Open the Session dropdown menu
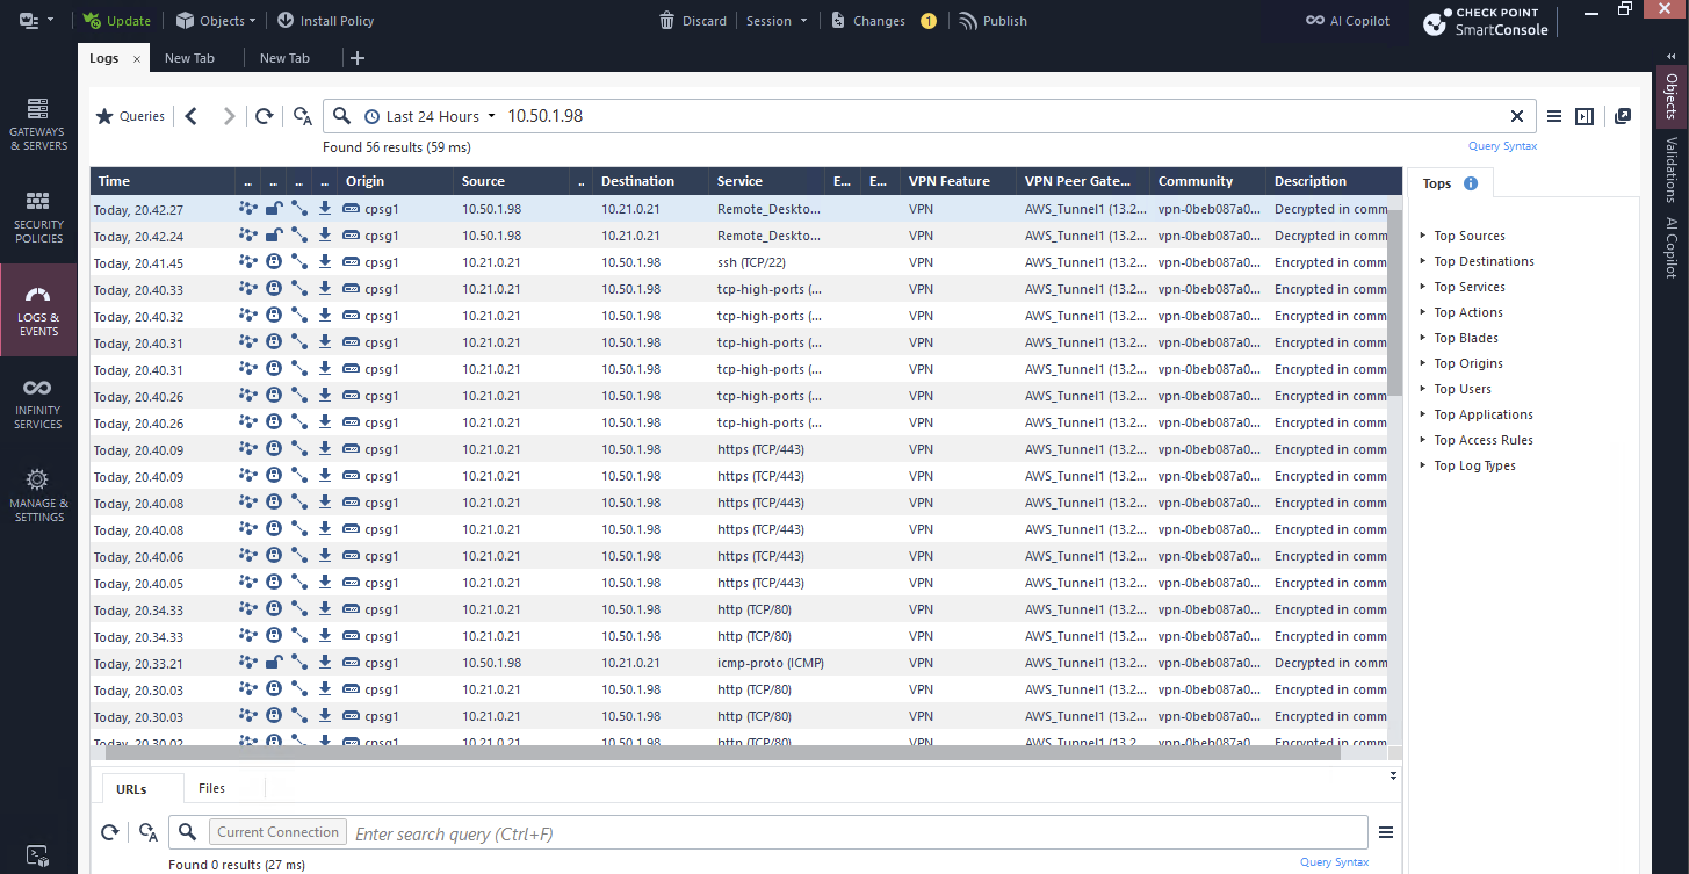 [777, 21]
